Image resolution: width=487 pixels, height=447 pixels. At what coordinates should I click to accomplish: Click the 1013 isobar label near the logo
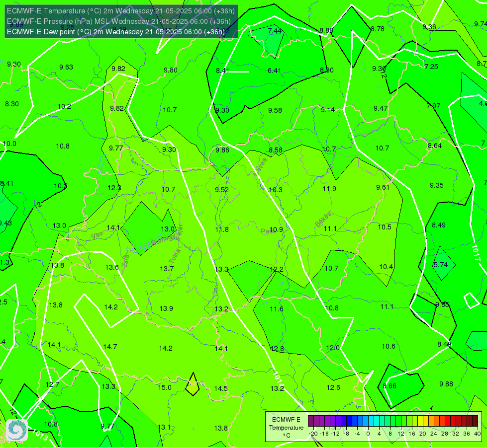[x=39, y=434]
